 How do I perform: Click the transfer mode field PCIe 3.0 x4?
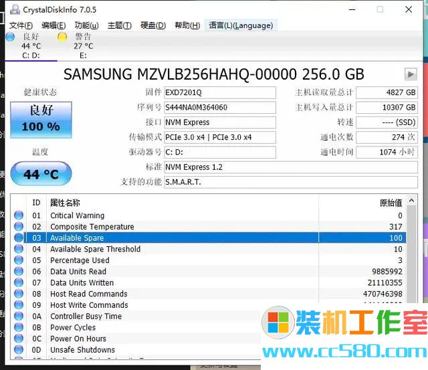[220, 137]
